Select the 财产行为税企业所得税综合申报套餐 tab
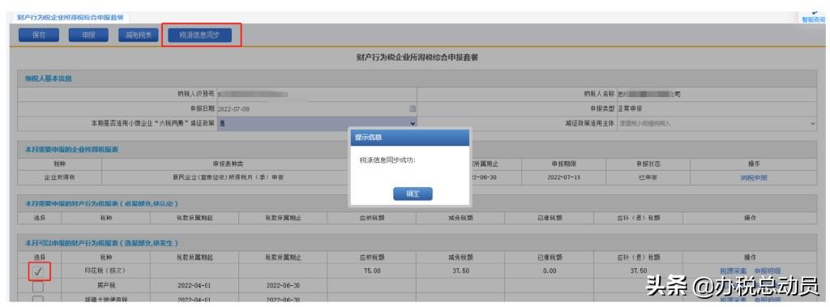The height and width of the screenshot is (307, 830). pos(70,18)
